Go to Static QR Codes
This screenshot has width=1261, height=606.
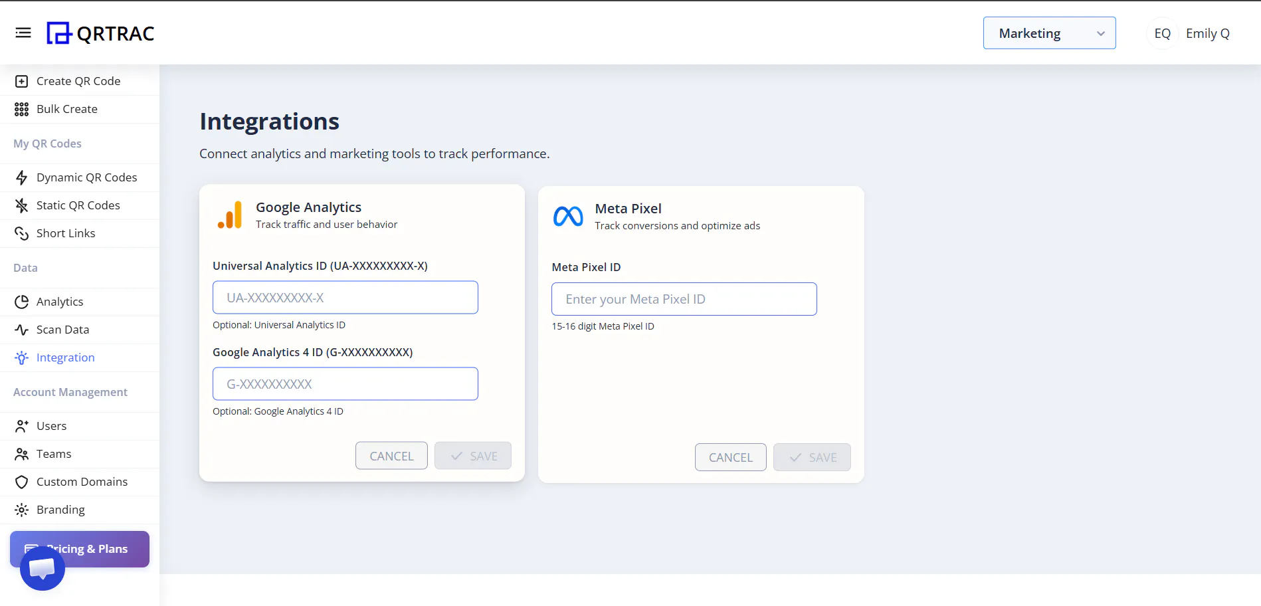click(x=80, y=205)
